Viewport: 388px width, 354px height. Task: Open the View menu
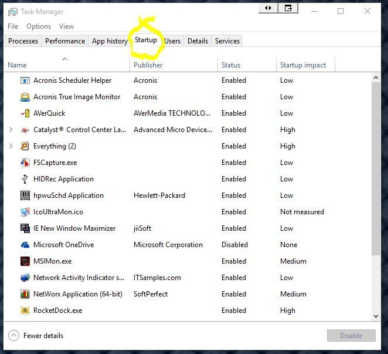click(66, 26)
